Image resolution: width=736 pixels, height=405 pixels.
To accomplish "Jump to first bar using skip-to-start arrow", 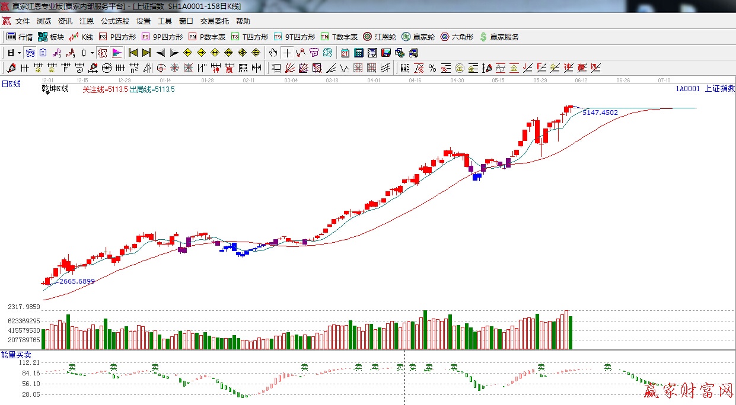I will [x=133, y=53].
